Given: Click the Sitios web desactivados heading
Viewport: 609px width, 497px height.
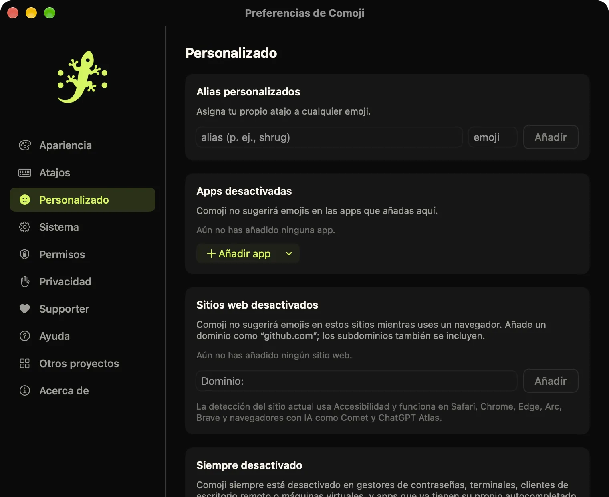Looking at the screenshot, I should tap(257, 305).
